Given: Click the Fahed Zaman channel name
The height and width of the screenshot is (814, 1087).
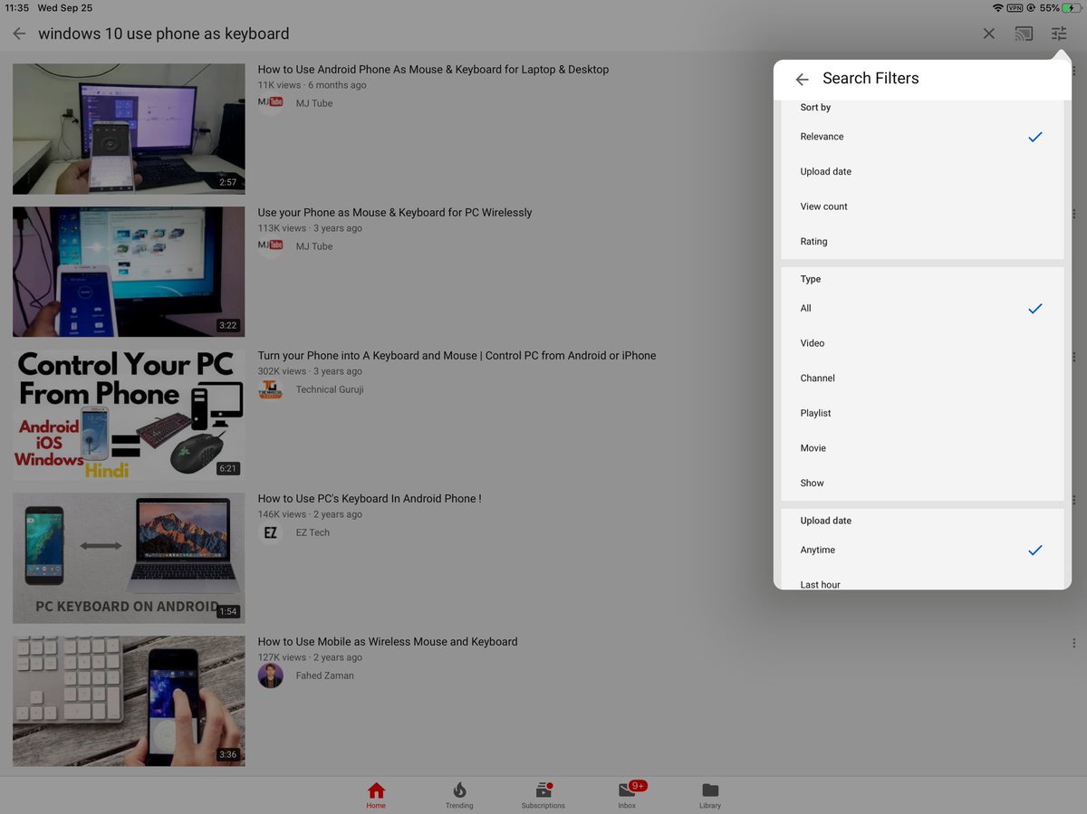Looking at the screenshot, I should 324,675.
